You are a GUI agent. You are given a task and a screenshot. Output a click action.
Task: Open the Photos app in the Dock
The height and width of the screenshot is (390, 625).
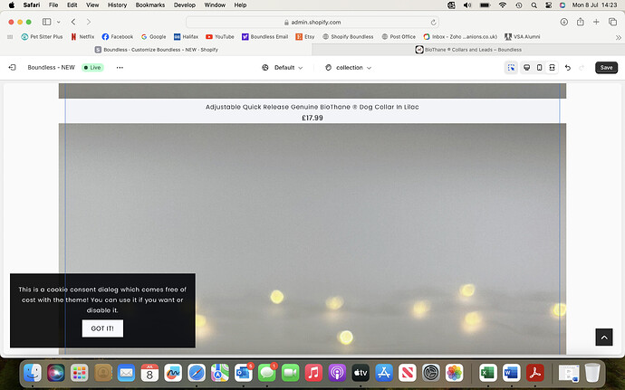(x=455, y=374)
